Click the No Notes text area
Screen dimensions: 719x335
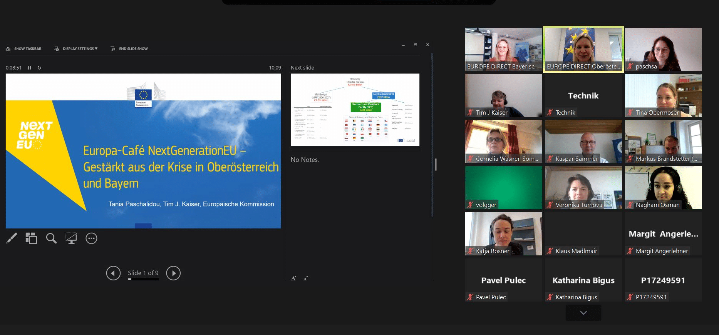(x=305, y=160)
